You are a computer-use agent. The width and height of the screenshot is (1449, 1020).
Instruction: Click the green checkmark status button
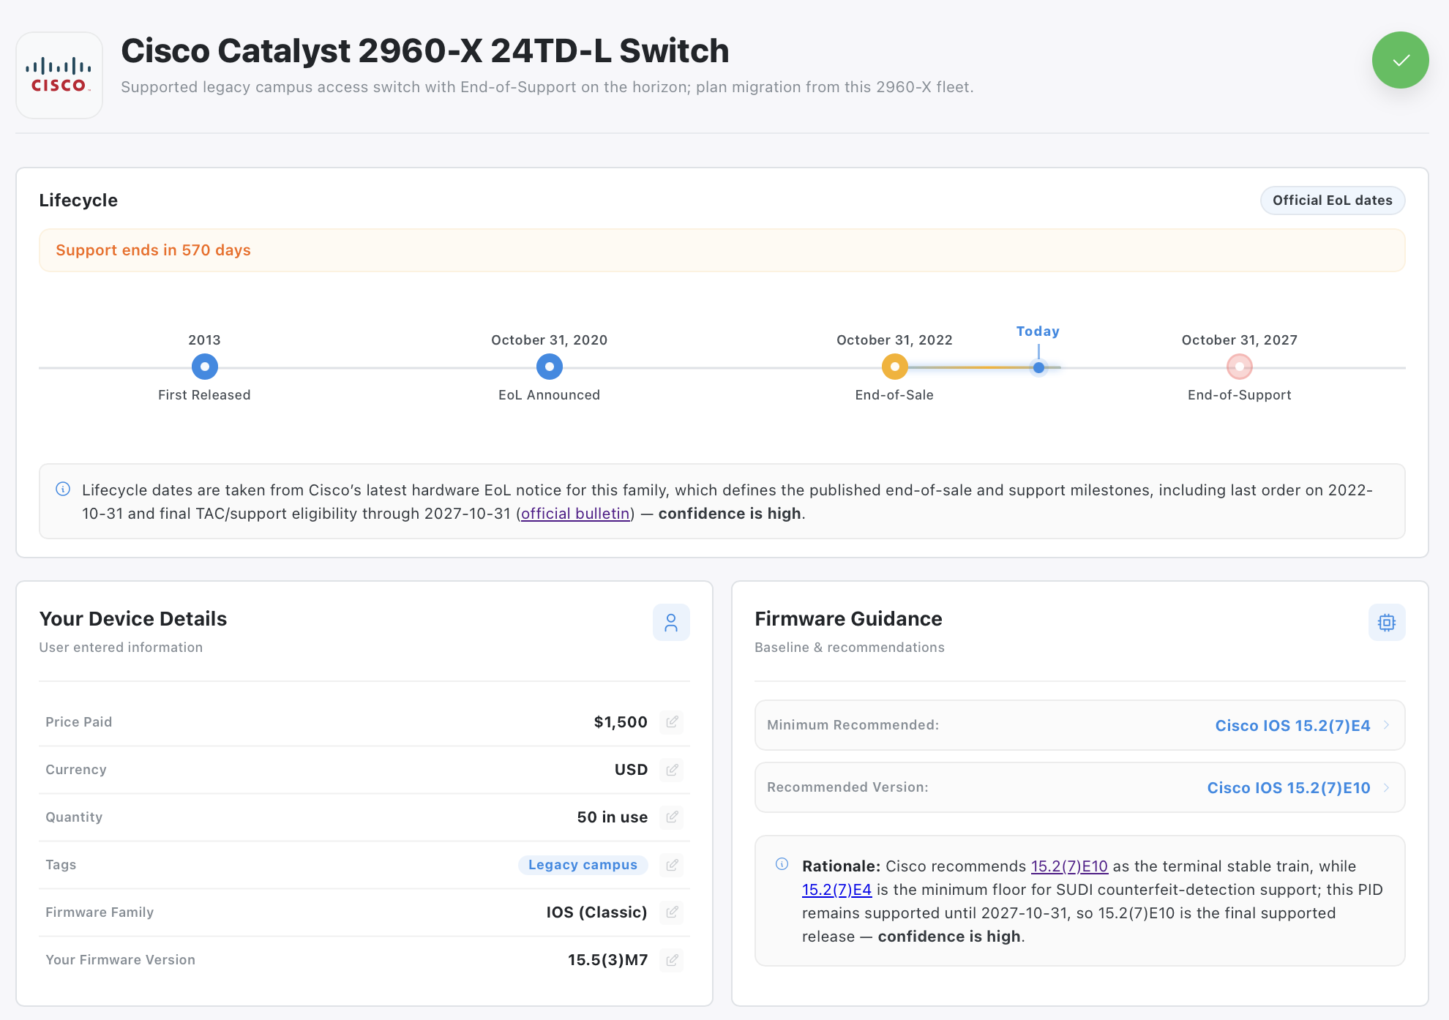pyautogui.click(x=1400, y=60)
